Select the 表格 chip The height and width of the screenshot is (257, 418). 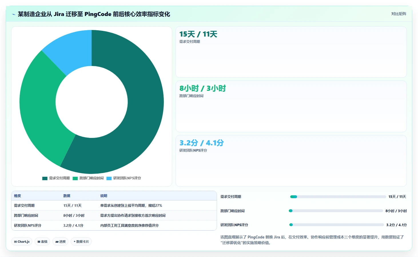42,242
